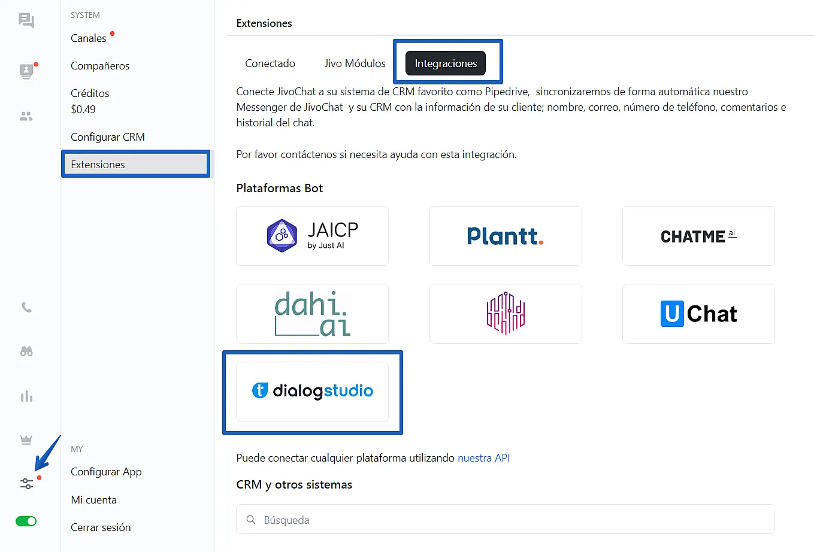The image size is (814, 552).
Task: Follow the "nuestra API" link
Action: click(483, 458)
